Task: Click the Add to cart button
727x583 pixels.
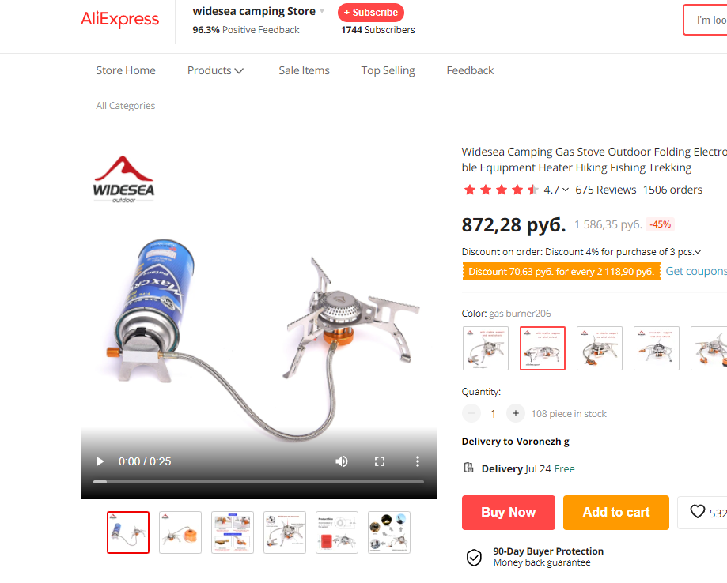Action: click(615, 512)
